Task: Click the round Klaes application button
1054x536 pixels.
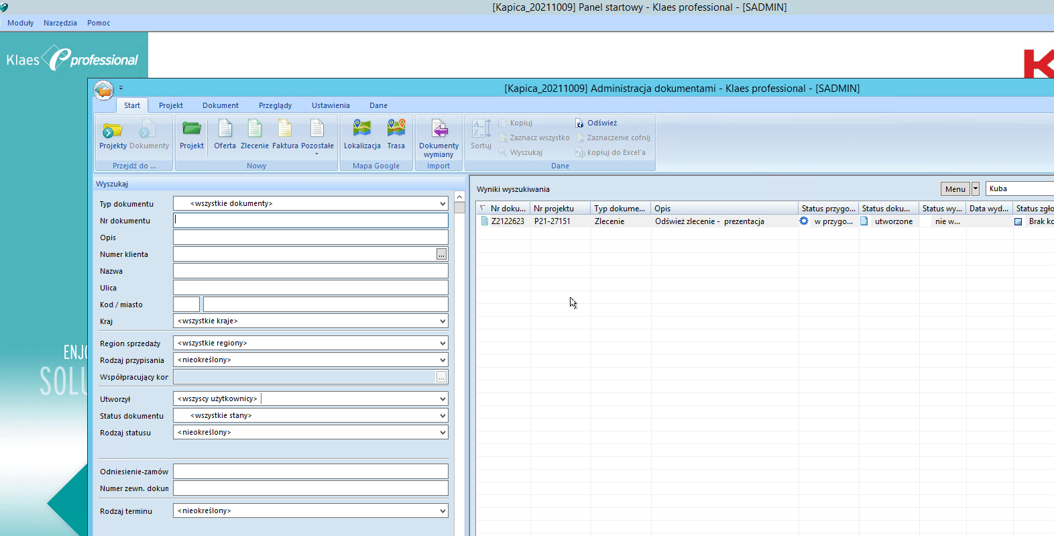Action: (104, 89)
